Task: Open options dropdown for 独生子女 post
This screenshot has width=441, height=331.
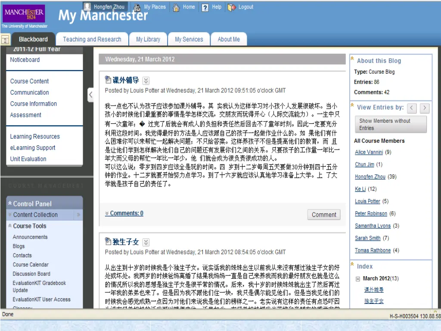Action: [146, 242]
